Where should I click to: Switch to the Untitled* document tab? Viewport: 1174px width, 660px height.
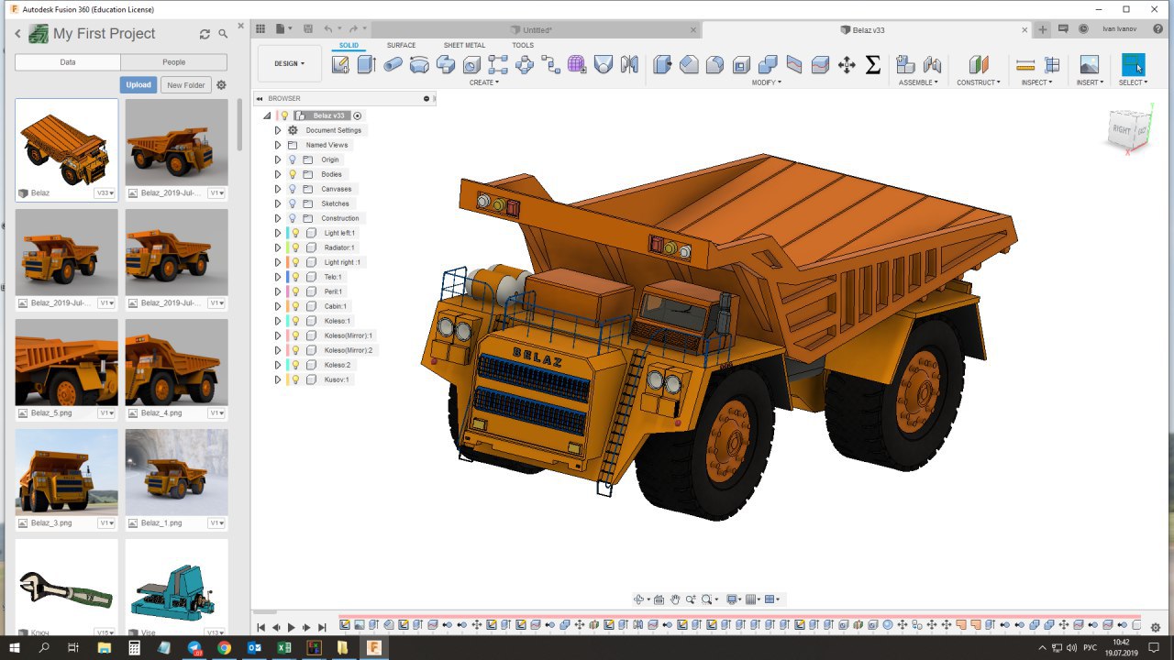click(x=534, y=30)
